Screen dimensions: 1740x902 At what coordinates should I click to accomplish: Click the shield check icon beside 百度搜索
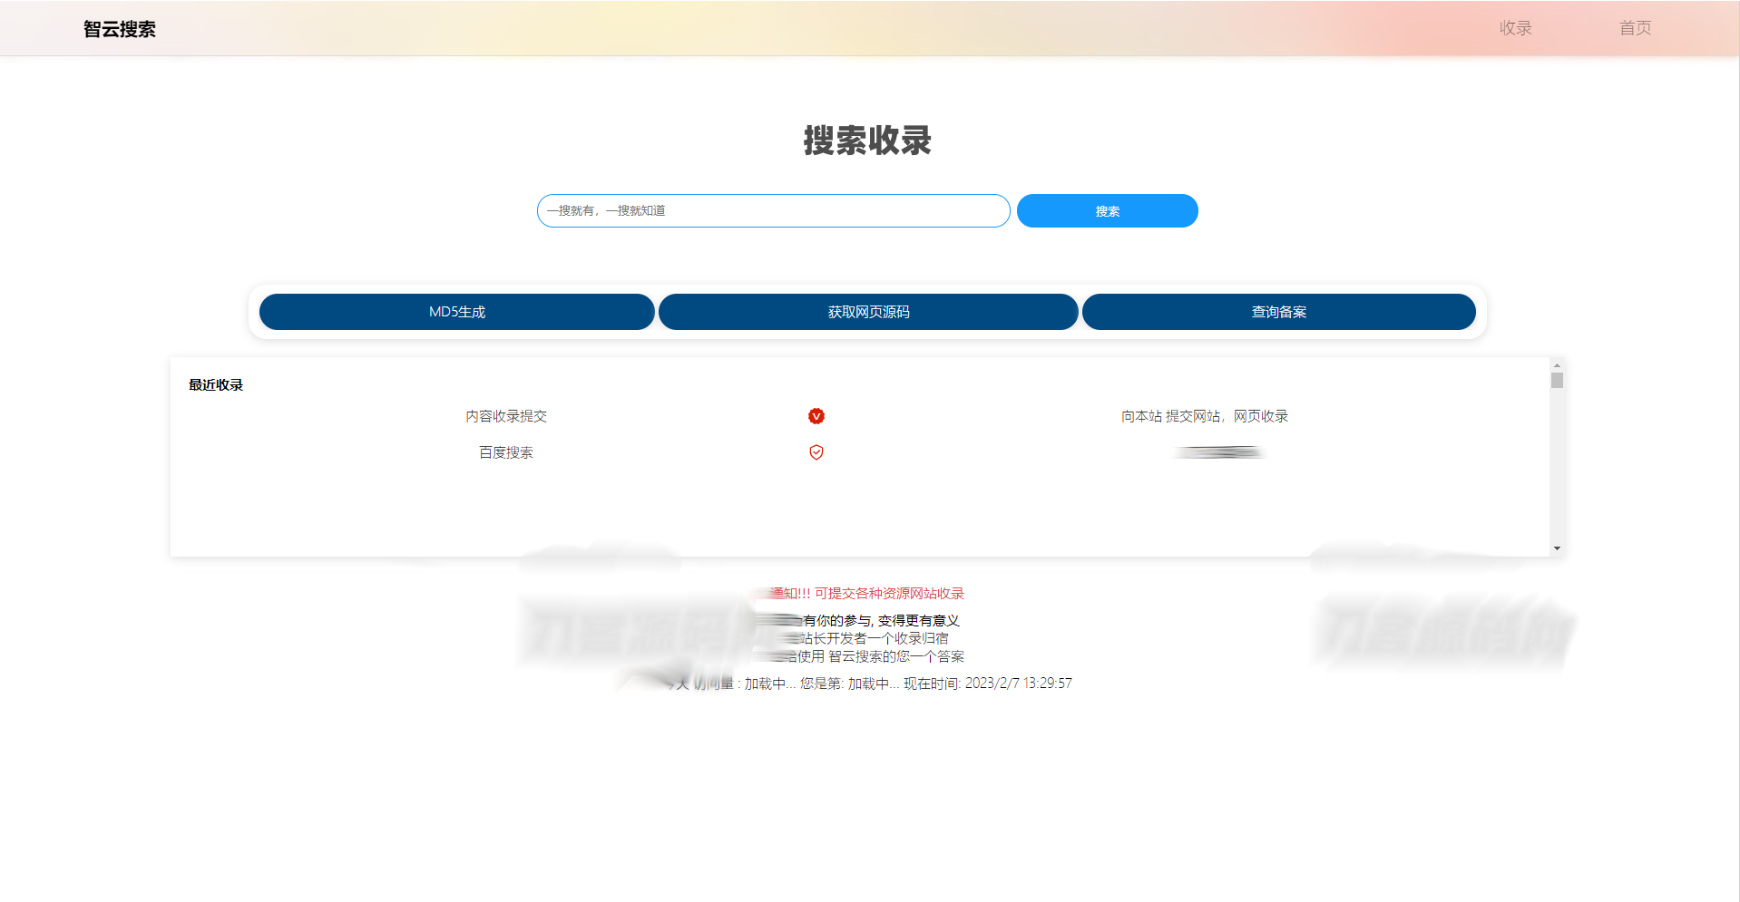coord(816,452)
